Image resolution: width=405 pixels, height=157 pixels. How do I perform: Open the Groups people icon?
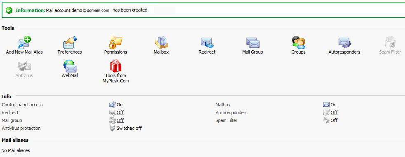coord(299,42)
